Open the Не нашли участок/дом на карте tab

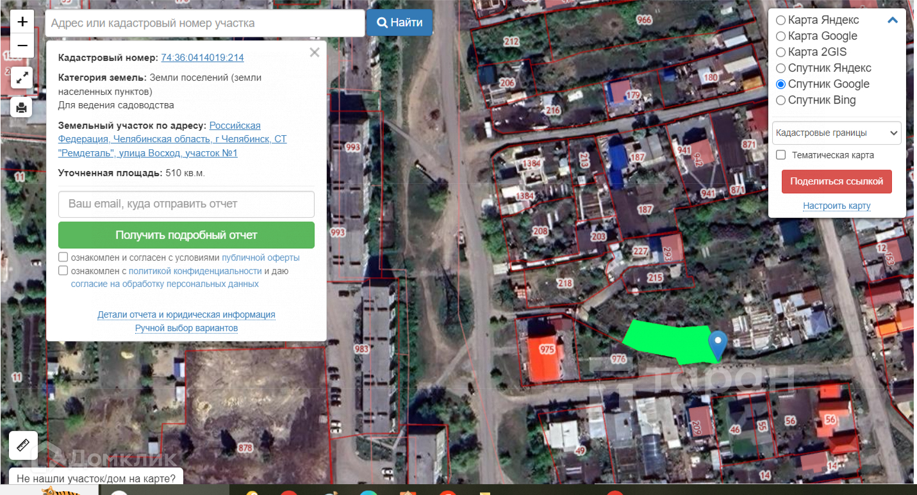pyautogui.click(x=96, y=478)
